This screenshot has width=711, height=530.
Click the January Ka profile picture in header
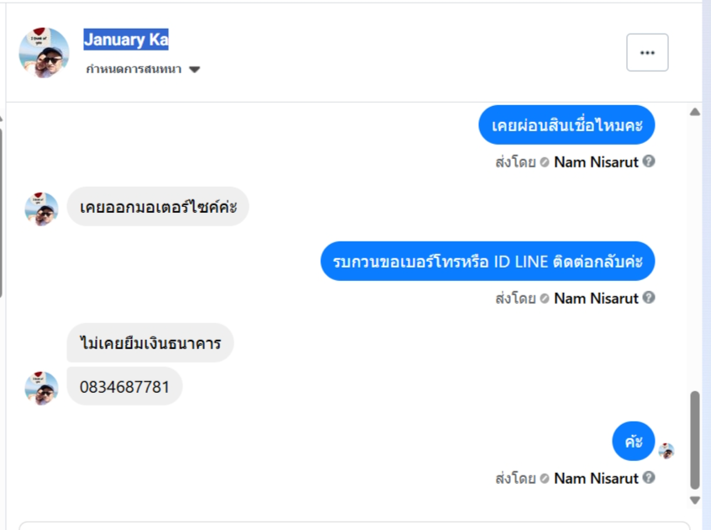(x=44, y=52)
